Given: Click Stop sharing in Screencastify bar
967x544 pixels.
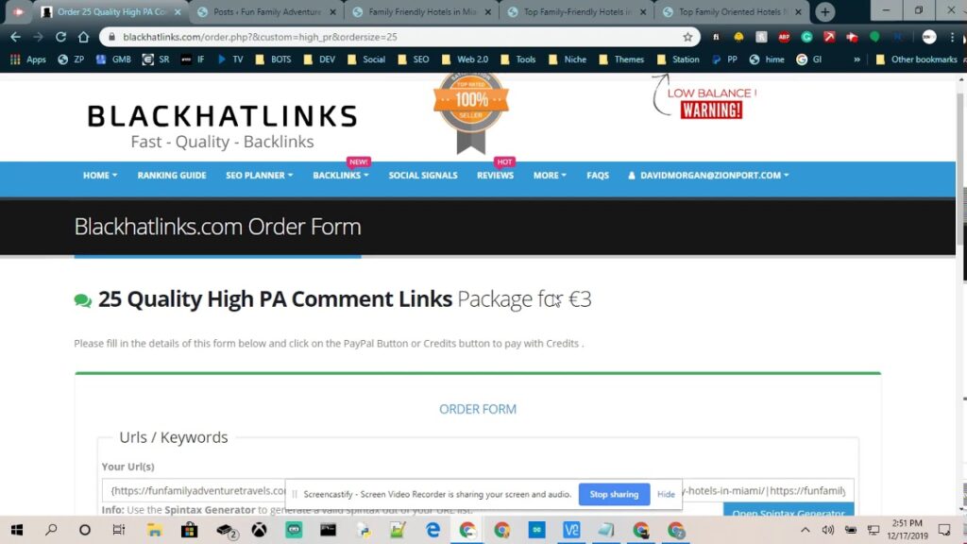Looking at the screenshot, I should coord(614,494).
